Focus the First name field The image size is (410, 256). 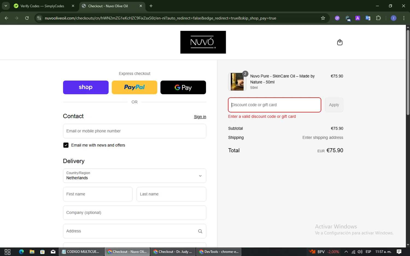point(98,194)
